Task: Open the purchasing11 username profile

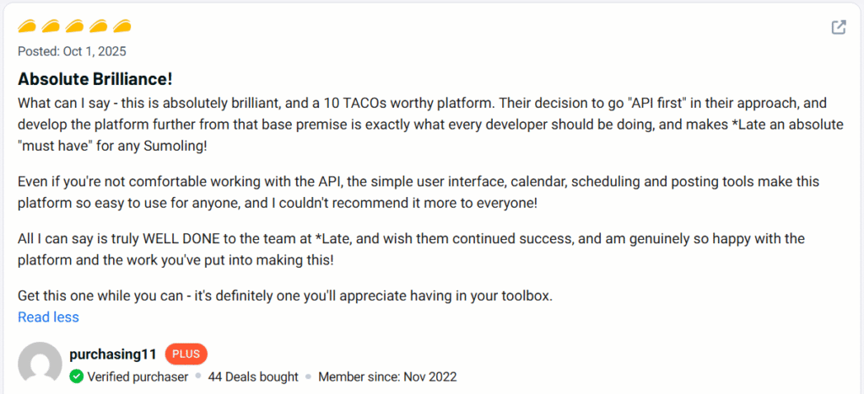Action: point(113,354)
